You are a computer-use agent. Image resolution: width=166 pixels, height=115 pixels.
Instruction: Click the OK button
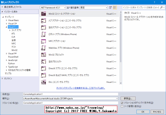[143, 112]
